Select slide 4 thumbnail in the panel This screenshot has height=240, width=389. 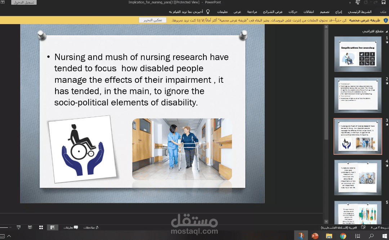coord(358,177)
